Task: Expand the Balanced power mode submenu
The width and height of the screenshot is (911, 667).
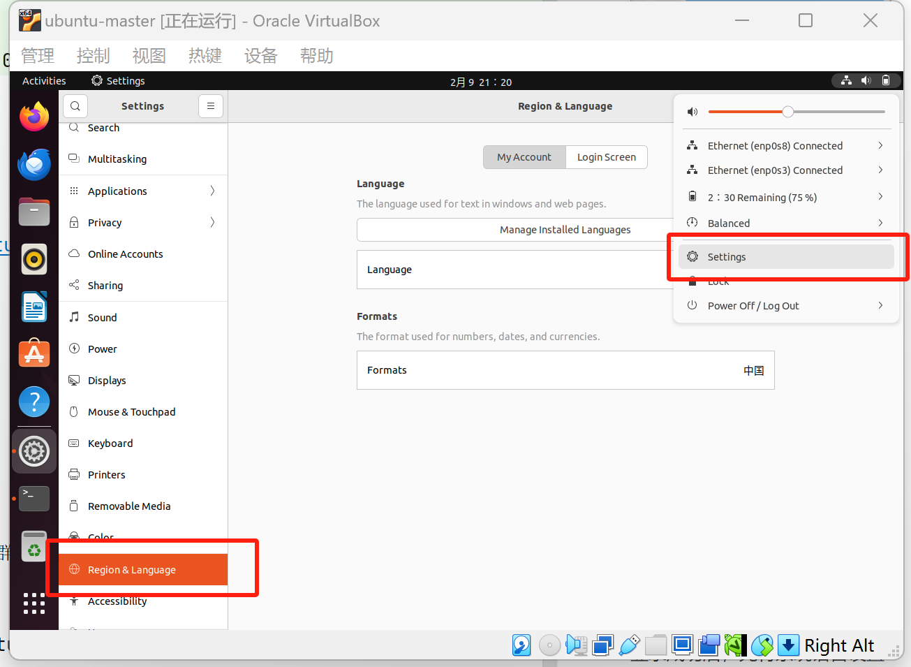Action: point(787,223)
